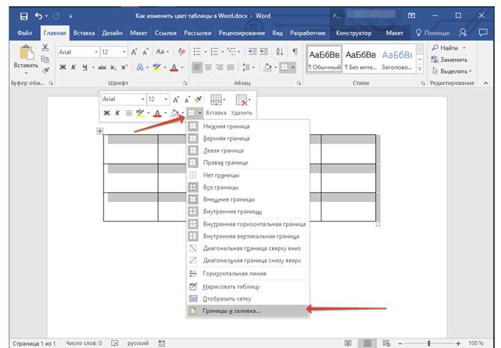Click the Format Painter brush in ribbon

coord(45,70)
